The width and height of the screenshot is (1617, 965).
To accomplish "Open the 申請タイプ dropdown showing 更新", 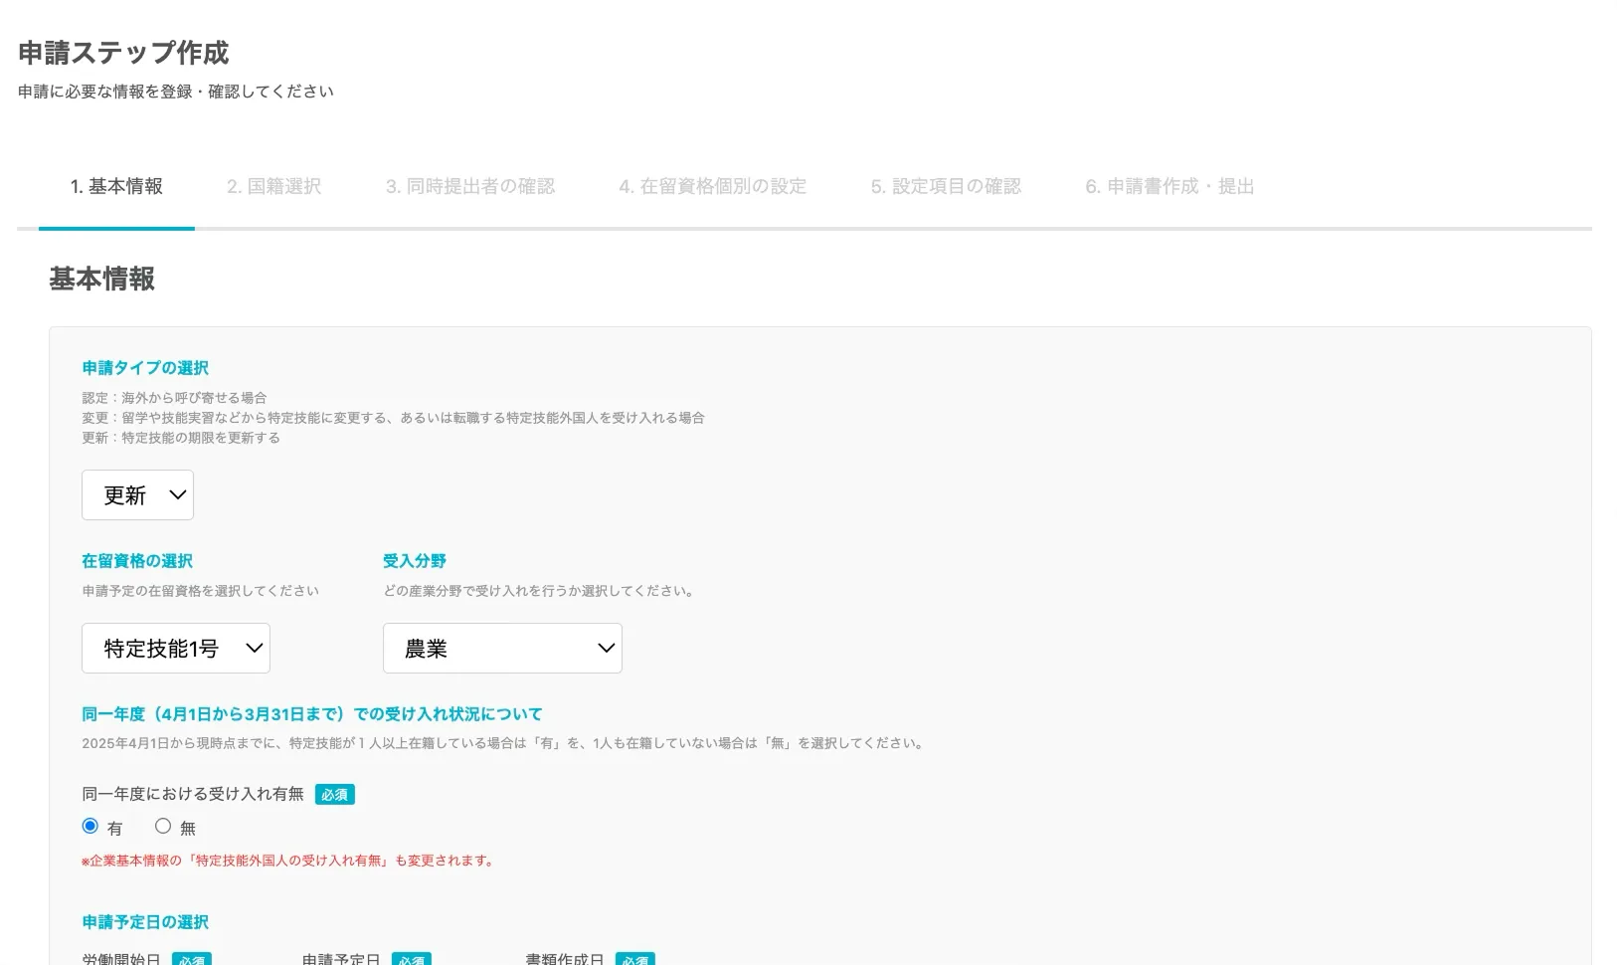I will (x=137, y=494).
